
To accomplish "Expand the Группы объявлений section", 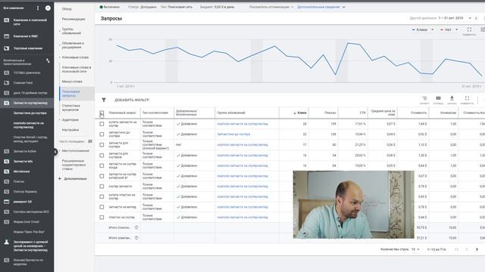I will pos(70,31).
